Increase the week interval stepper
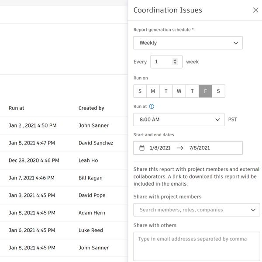 pyautogui.click(x=175, y=60)
